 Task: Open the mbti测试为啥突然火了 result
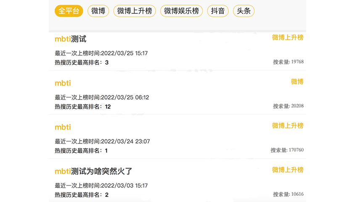tap(93, 171)
